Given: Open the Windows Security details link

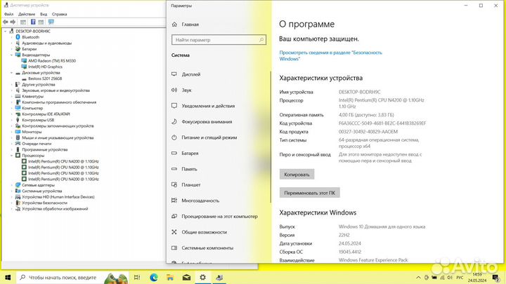Looking at the screenshot, I should click(330, 55).
